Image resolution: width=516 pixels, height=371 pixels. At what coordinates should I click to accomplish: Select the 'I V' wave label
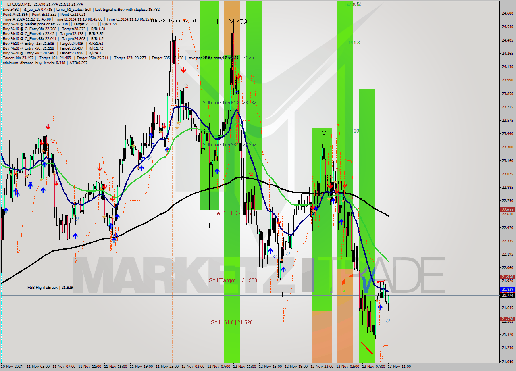(x=322, y=133)
